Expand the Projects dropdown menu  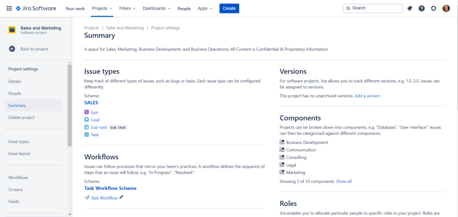[102, 8]
